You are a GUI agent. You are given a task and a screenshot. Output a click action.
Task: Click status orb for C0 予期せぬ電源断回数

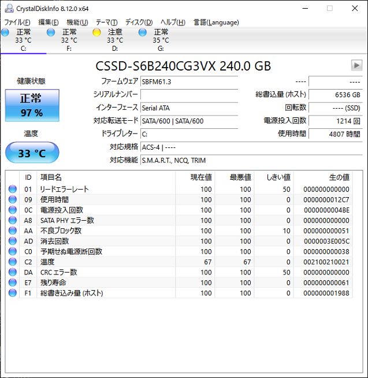click(x=13, y=251)
